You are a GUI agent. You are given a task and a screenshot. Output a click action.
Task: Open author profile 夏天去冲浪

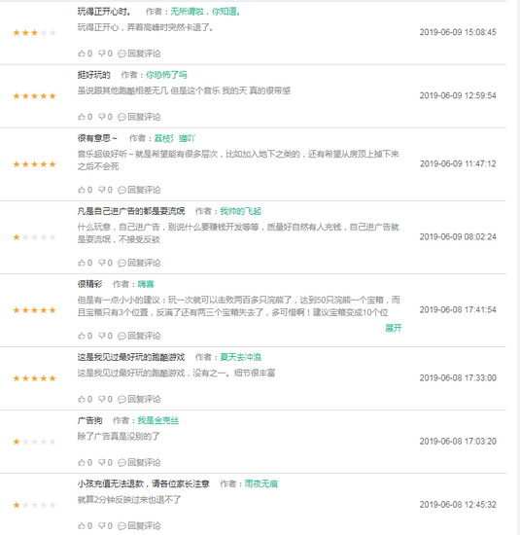point(240,357)
